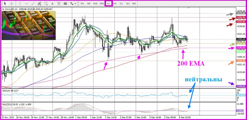Choose the trendline drawing tool
This screenshot has width=247, height=120.
click(33, 4)
